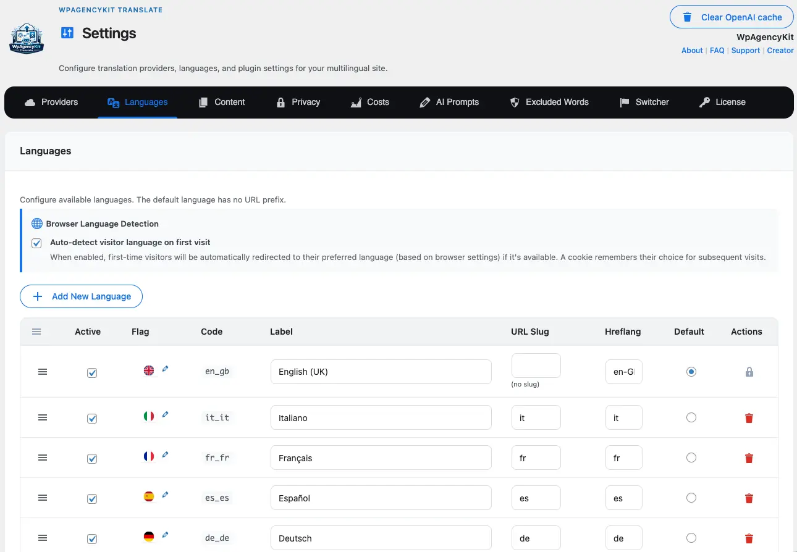Screen dimensions: 797x552
Task: Click the Italiano label field
Action: 381,418
